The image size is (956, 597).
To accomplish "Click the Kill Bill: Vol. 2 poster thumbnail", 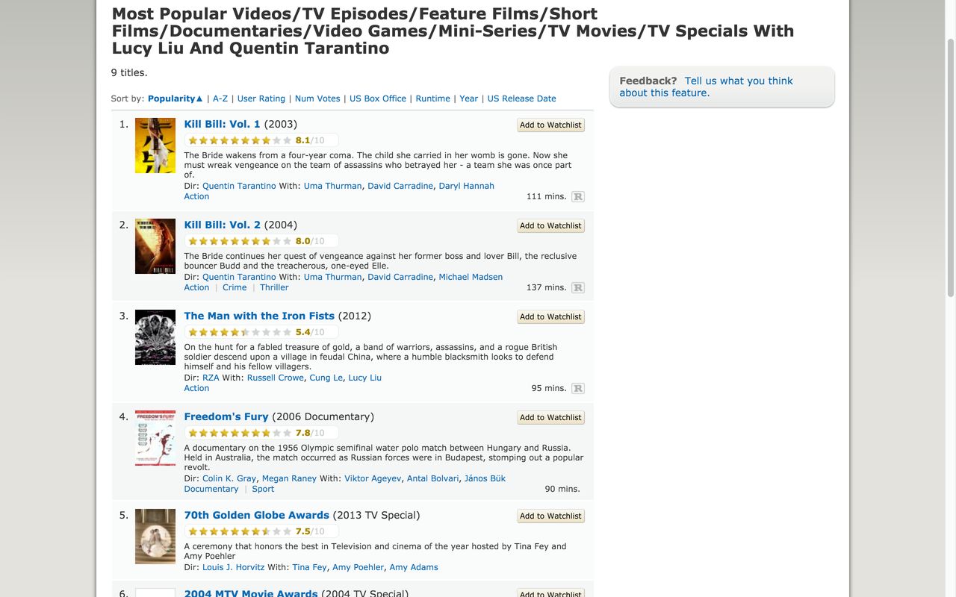I will click(x=155, y=246).
